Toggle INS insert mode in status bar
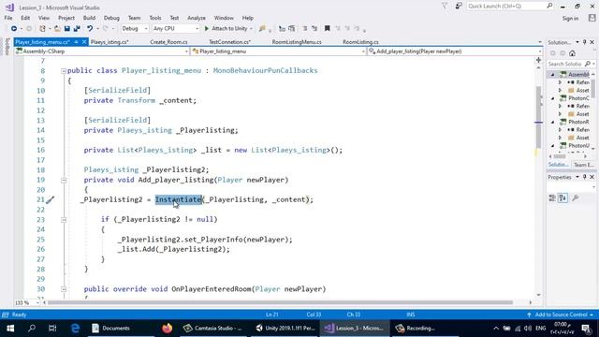The height and width of the screenshot is (337, 599). pos(411,315)
